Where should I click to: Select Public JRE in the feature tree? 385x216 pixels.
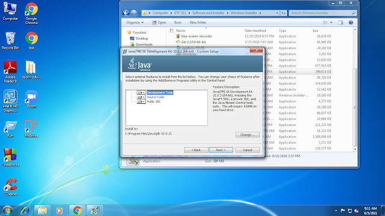(153, 101)
